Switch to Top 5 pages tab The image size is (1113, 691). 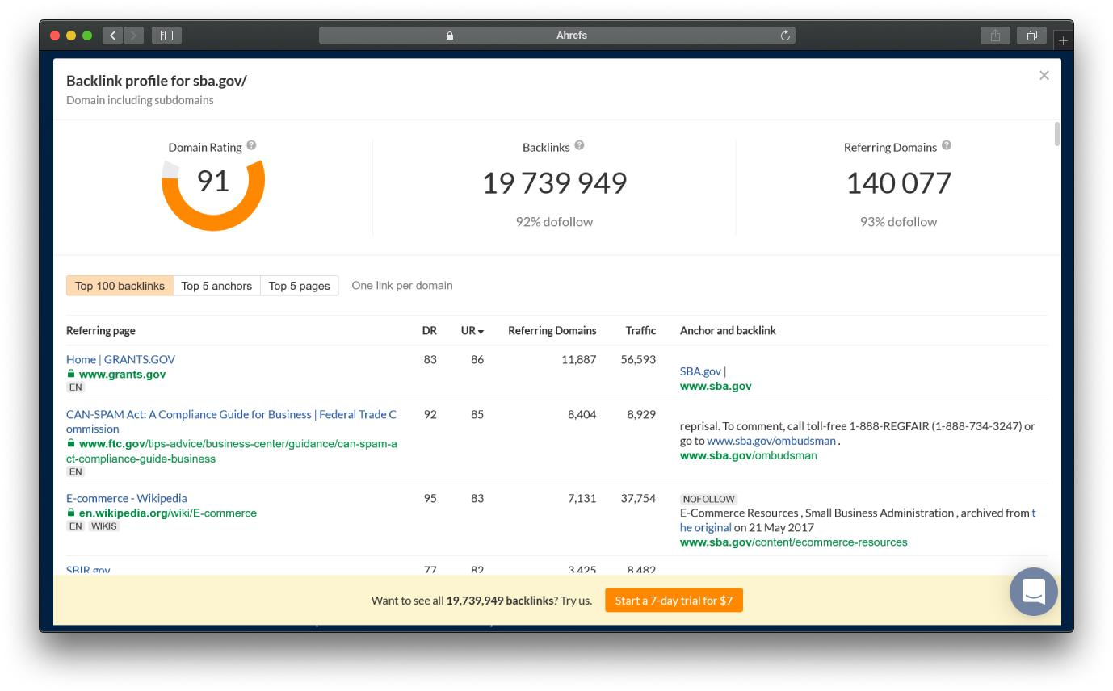point(299,286)
